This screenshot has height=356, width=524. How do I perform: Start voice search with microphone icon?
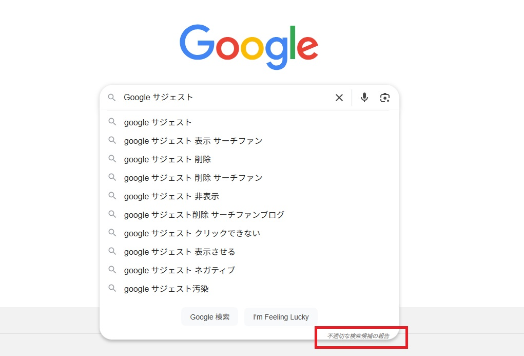click(x=364, y=98)
